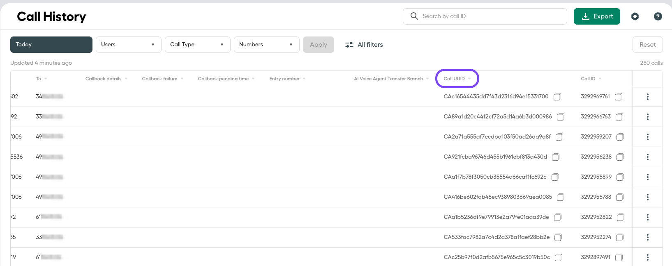The image size is (672, 266).
Task: Open actions menu for call 3292956238
Action: point(648,157)
